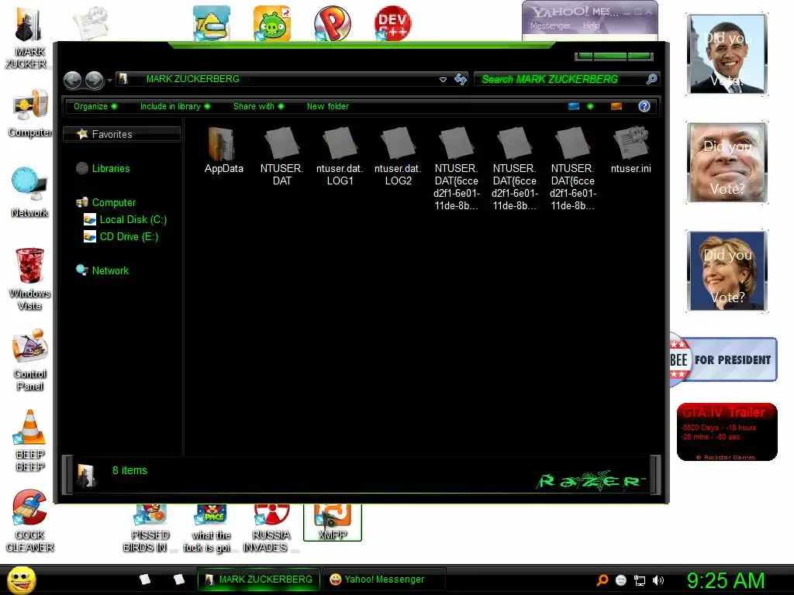Click the change view icon
Viewport: 794px width, 595px height.
[x=574, y=106]
